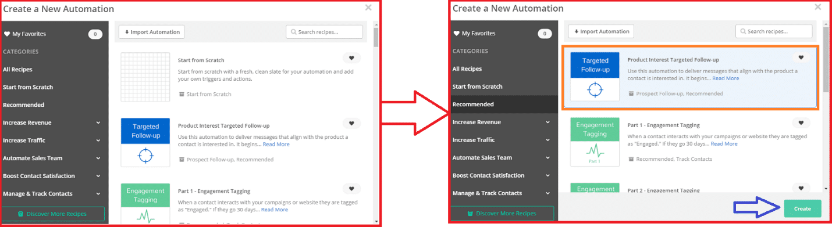Click Import Automation in right dialog
This screenshot has height=227, width=832.
(601, 31)
